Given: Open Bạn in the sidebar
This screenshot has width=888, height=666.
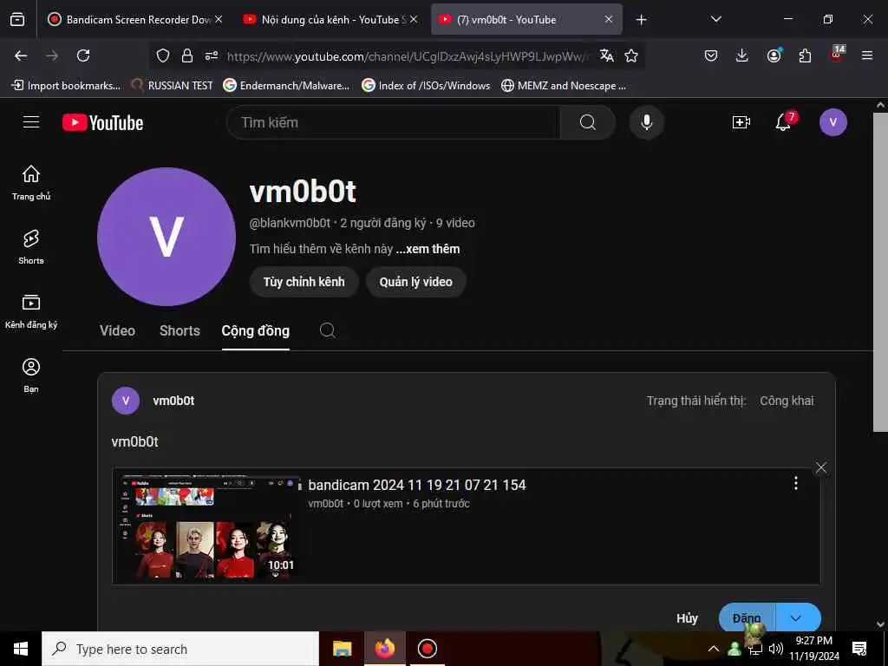Looking at the screenshot, I should pos(31,375).
